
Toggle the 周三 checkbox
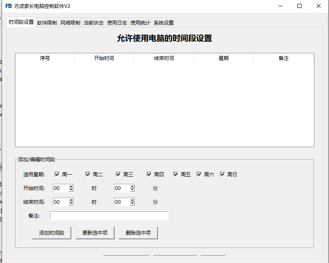click(118, 175)
